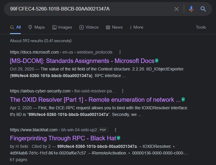Click the Videos play icon
The height and width of the screenshot is (165, 216).
(x=82, y=27)
